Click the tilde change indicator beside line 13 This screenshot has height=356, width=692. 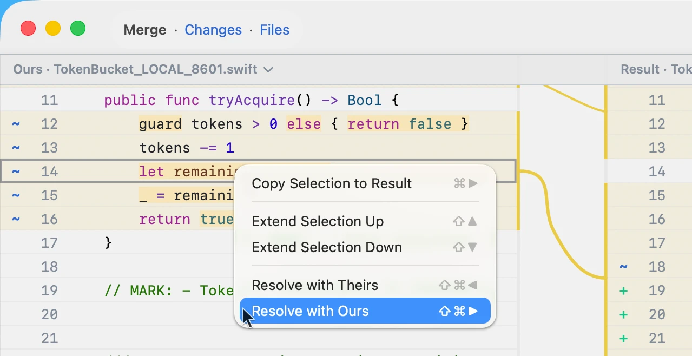click(x=16, y=148)
